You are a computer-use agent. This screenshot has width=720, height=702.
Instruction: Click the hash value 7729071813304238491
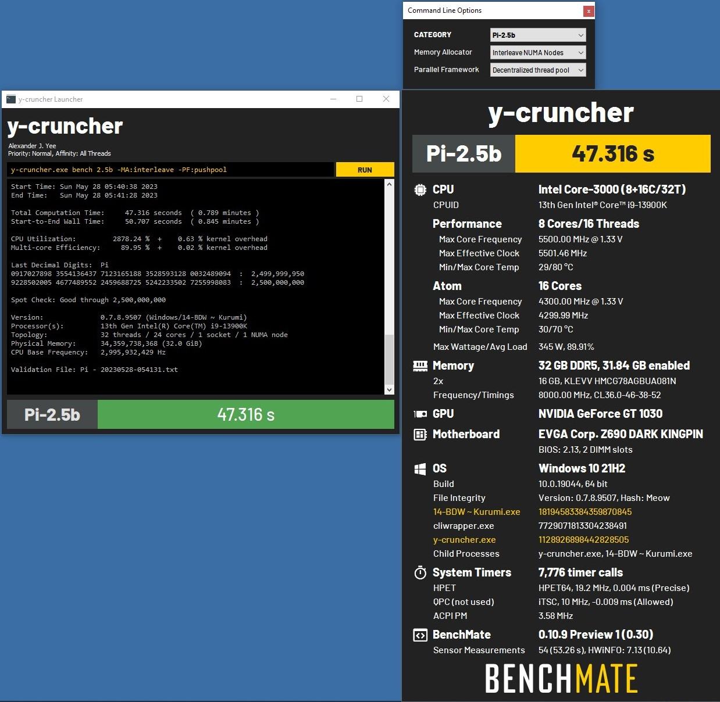click(583, 526)
